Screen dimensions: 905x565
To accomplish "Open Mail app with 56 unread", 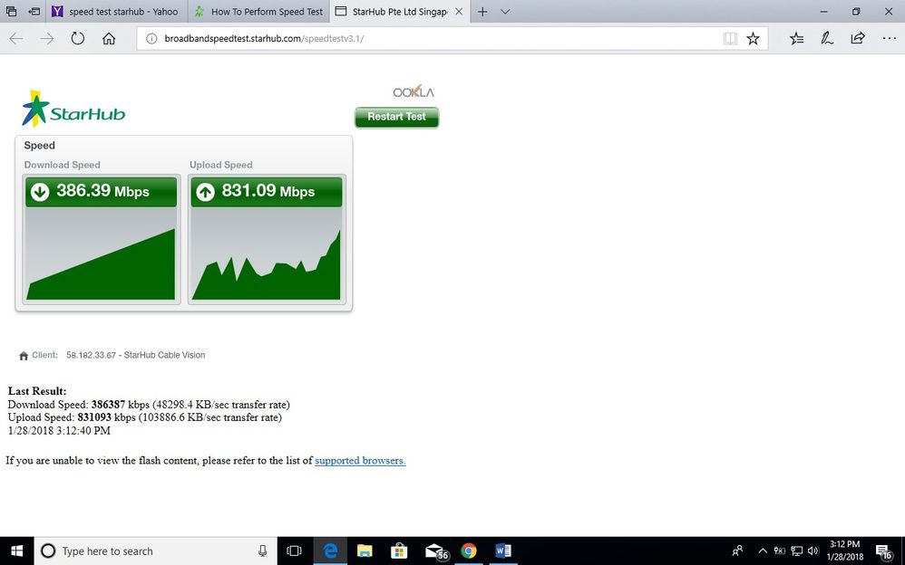I will (x=436, y=551).
